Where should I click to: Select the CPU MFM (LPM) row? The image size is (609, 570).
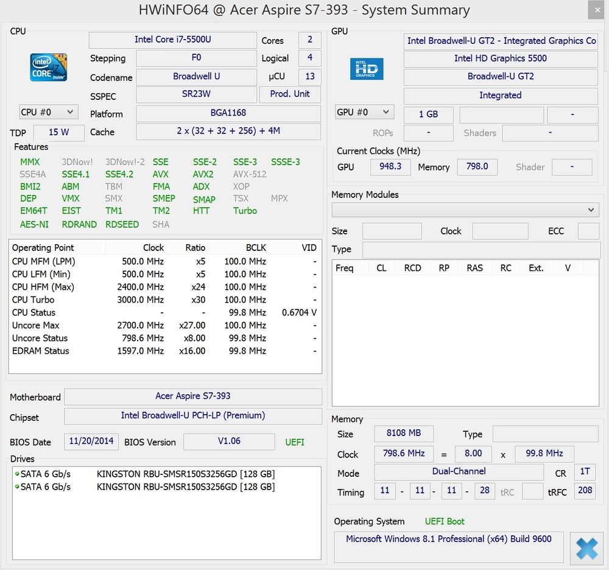pyautogui.click(x=165, y=261)
